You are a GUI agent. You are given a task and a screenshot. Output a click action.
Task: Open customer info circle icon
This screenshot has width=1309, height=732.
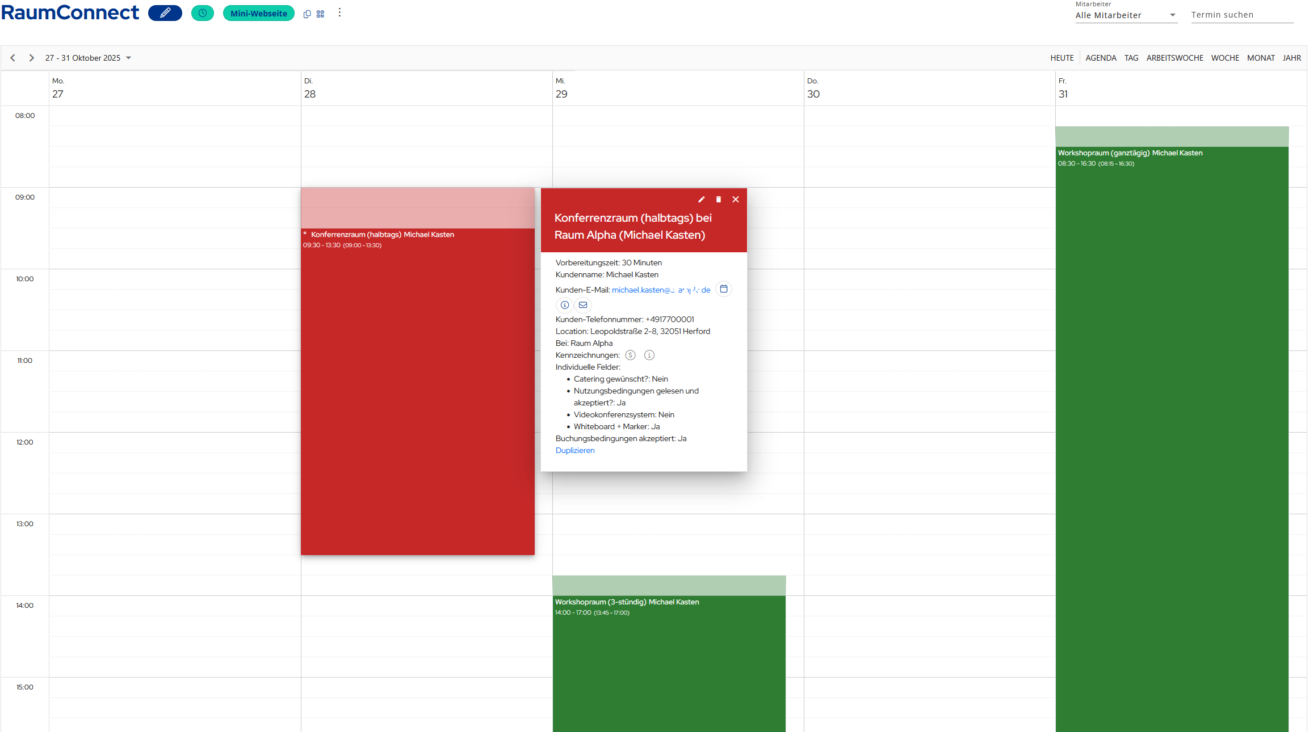pos(565,305)
